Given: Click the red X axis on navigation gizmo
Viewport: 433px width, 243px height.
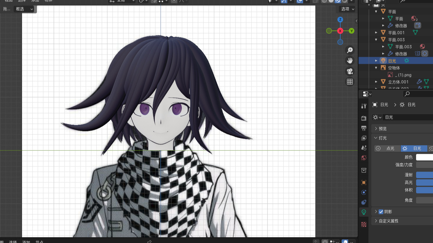Looking at the screenshot, I should [340, 31].
